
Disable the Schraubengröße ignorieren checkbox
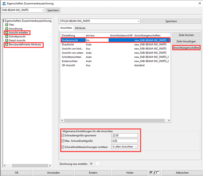[x=62, y=136]
